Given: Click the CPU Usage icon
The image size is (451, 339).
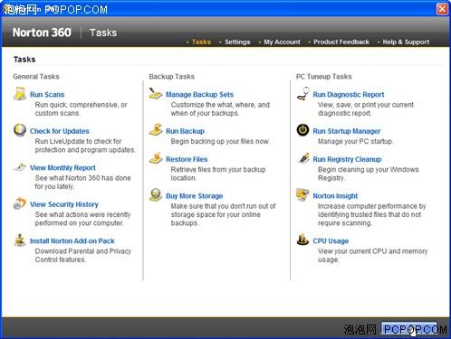Looking at the screenshot, I should click(x=302, y=240).
